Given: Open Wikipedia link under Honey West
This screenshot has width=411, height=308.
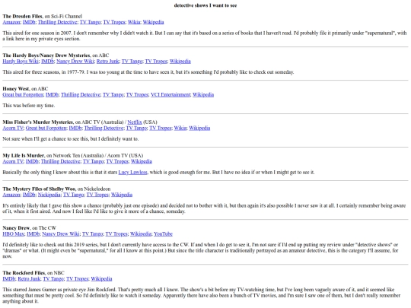Looking at the screenshot, I should (x=203, y=94).
